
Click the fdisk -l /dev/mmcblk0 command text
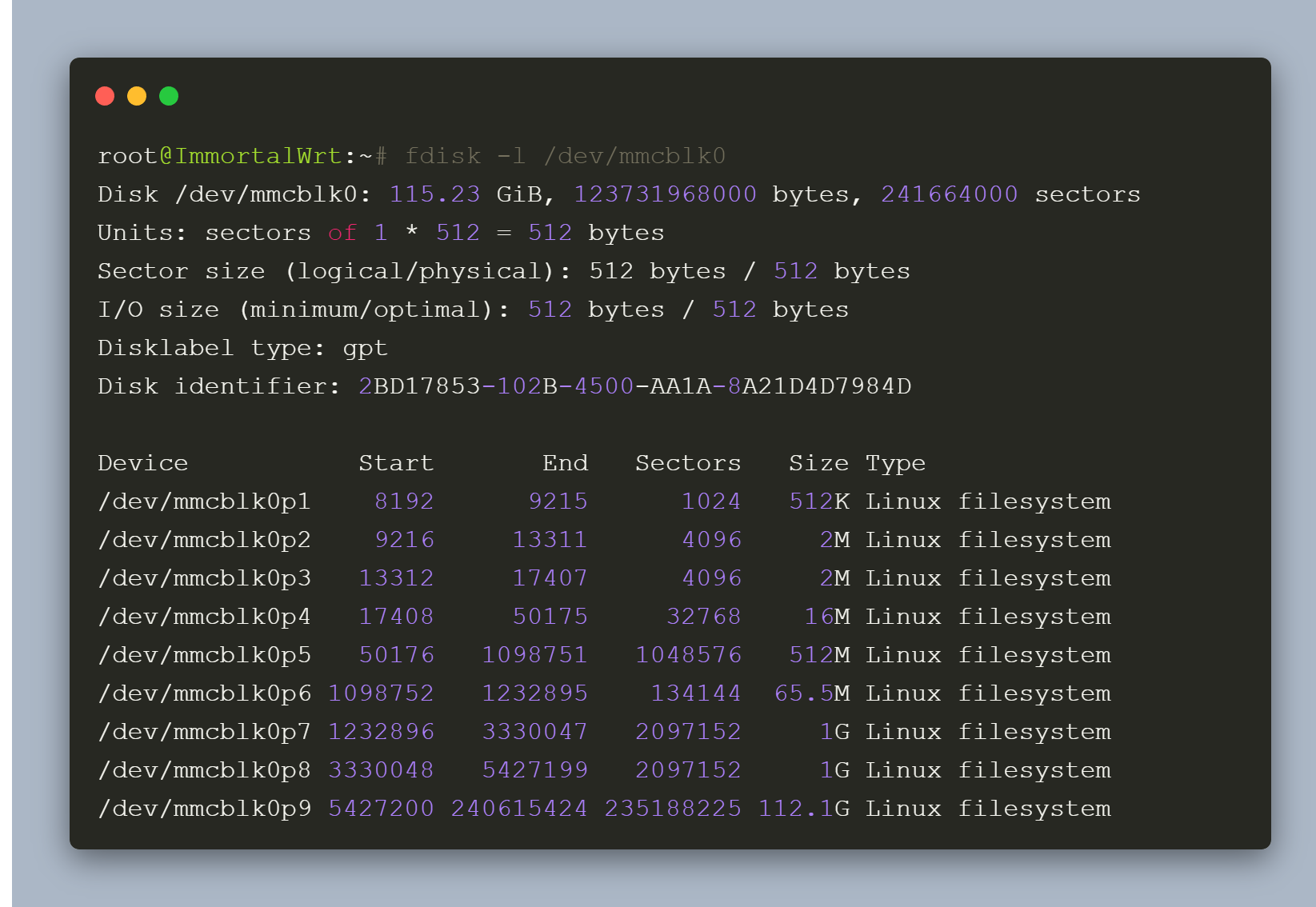(x=565, y=156)
